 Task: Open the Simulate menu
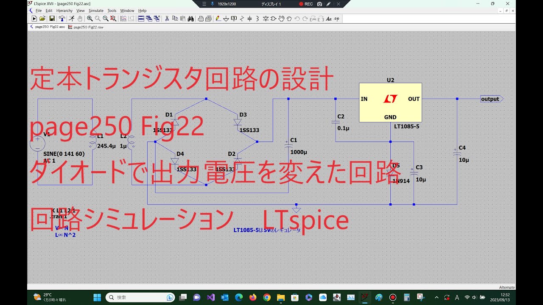coord(96,11)
